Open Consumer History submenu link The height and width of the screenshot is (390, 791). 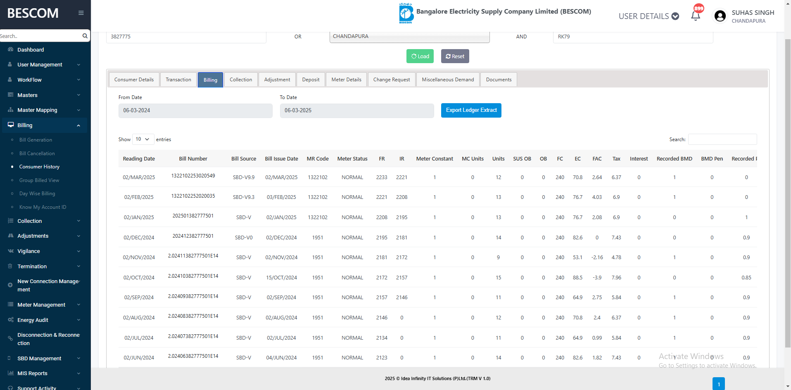coord(39,167)
